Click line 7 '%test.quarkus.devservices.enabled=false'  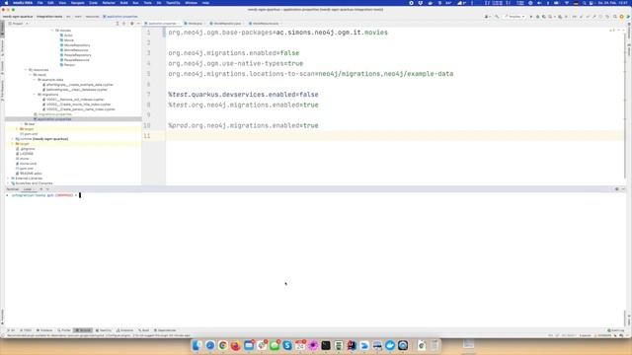[x=243, y=95]
